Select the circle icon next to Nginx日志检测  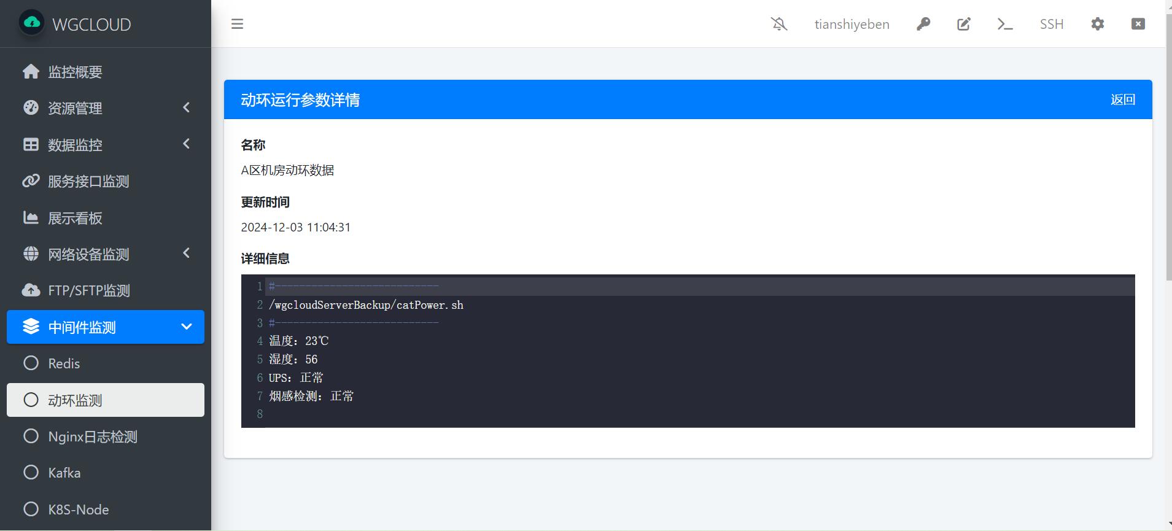(31, 436)
